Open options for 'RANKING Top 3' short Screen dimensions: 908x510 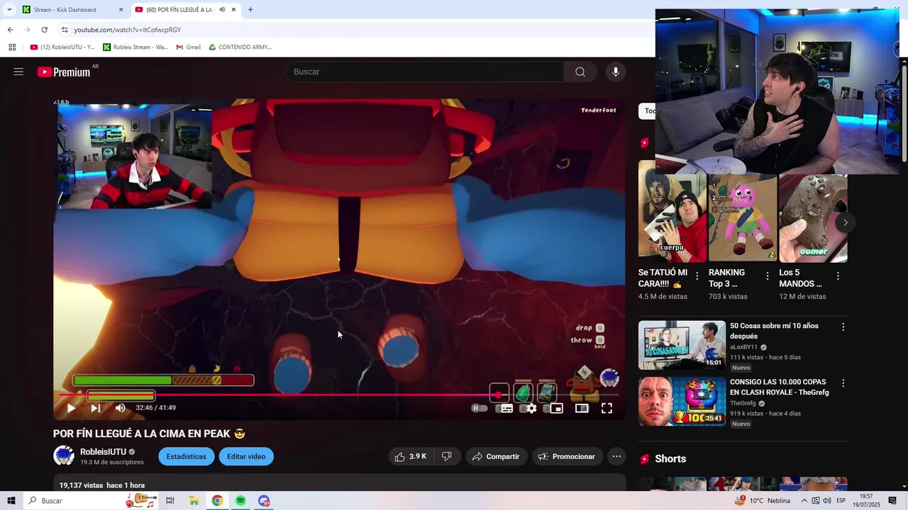click(767, 276)
